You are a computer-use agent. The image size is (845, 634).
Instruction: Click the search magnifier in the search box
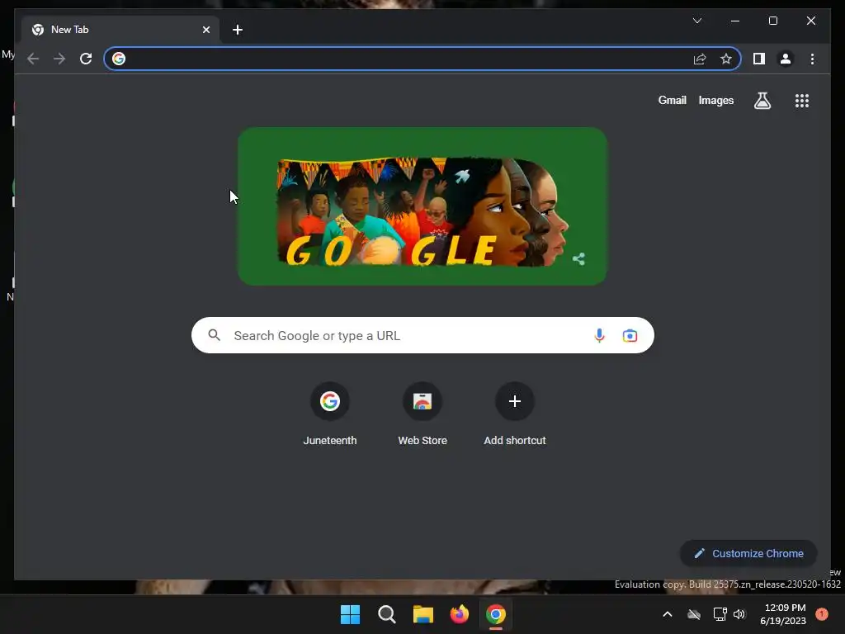(215, 335)
